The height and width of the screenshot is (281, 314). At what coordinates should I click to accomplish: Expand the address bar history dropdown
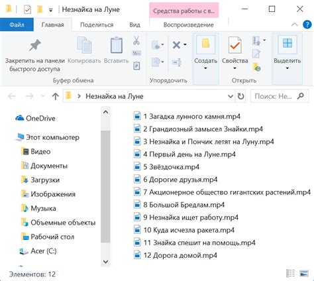click(x=231, y=96)
